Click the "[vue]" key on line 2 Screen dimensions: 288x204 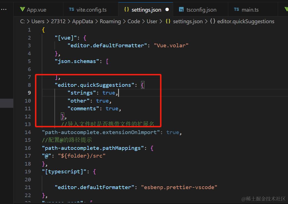[x=66, y=38]
